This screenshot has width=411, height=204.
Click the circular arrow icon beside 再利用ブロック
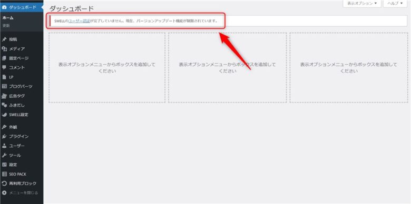(x=4, y=183)
